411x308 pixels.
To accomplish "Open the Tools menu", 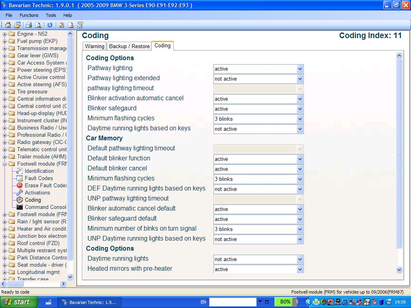I will (51, 15).
